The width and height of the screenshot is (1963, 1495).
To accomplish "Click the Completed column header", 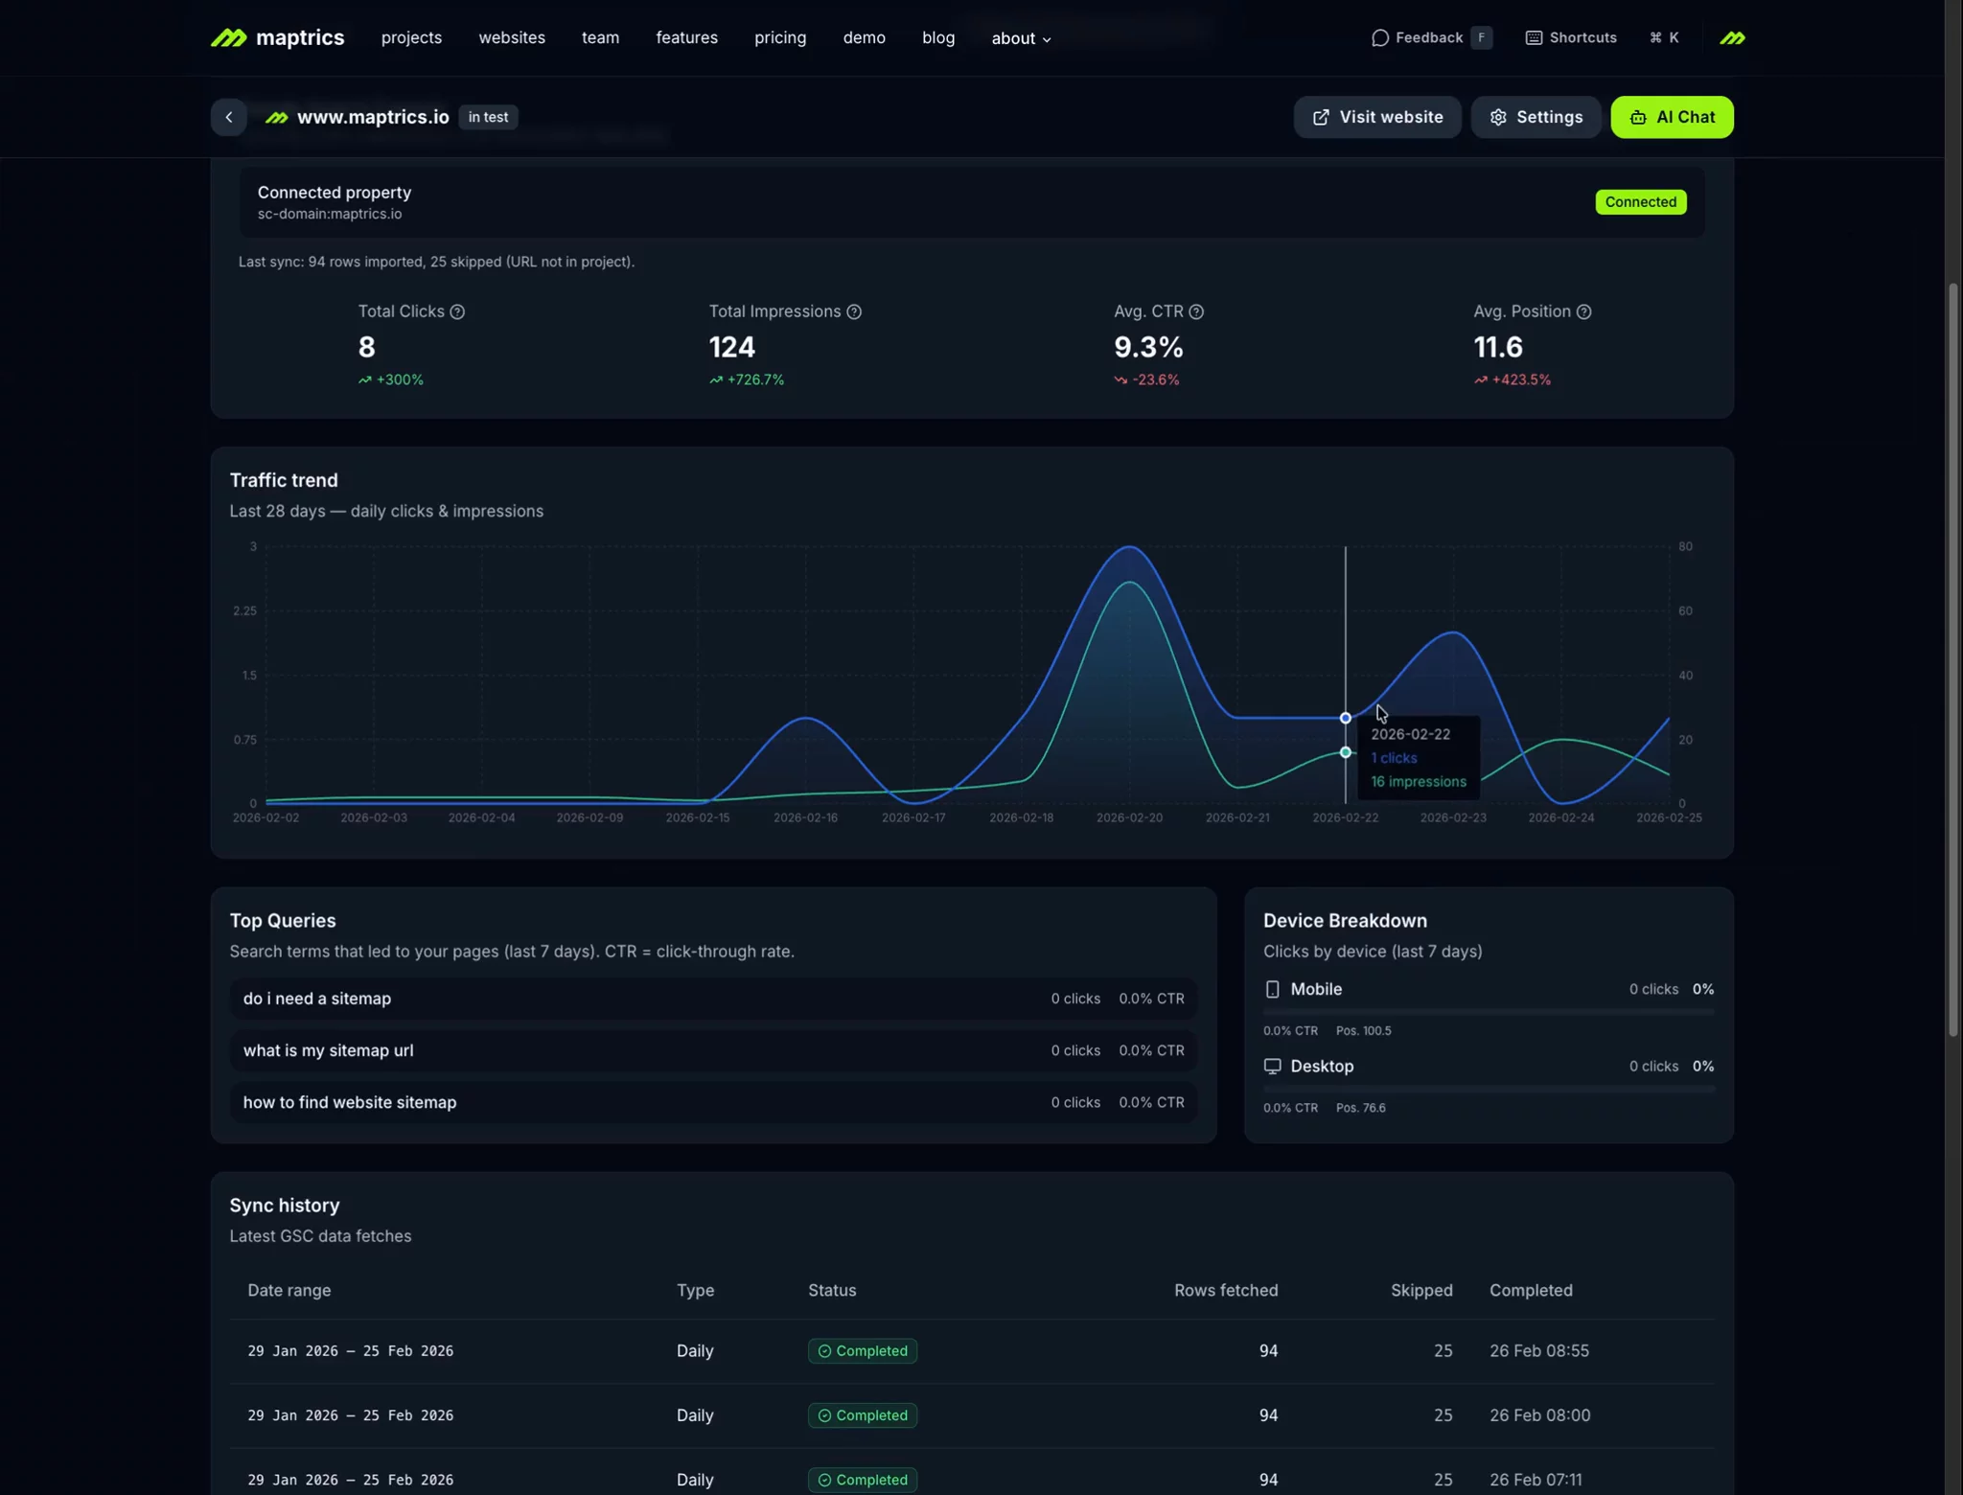I will point(1531,1290).
